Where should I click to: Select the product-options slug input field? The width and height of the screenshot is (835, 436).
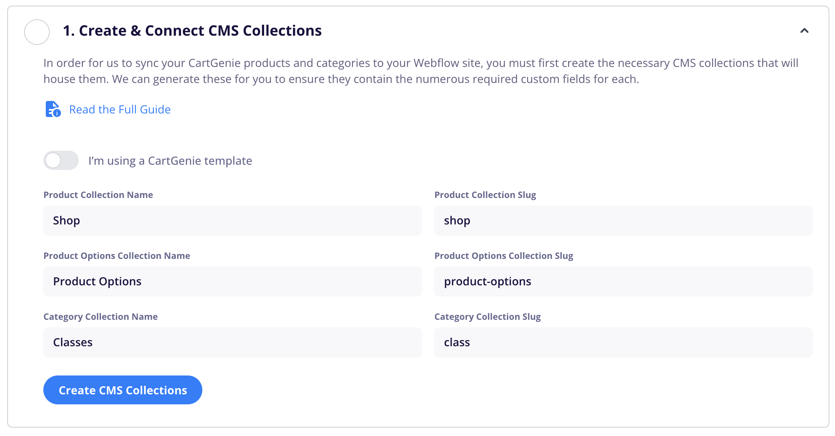tap(623, 281)
